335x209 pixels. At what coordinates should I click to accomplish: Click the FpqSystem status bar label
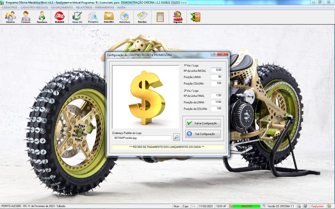[317, 206]
